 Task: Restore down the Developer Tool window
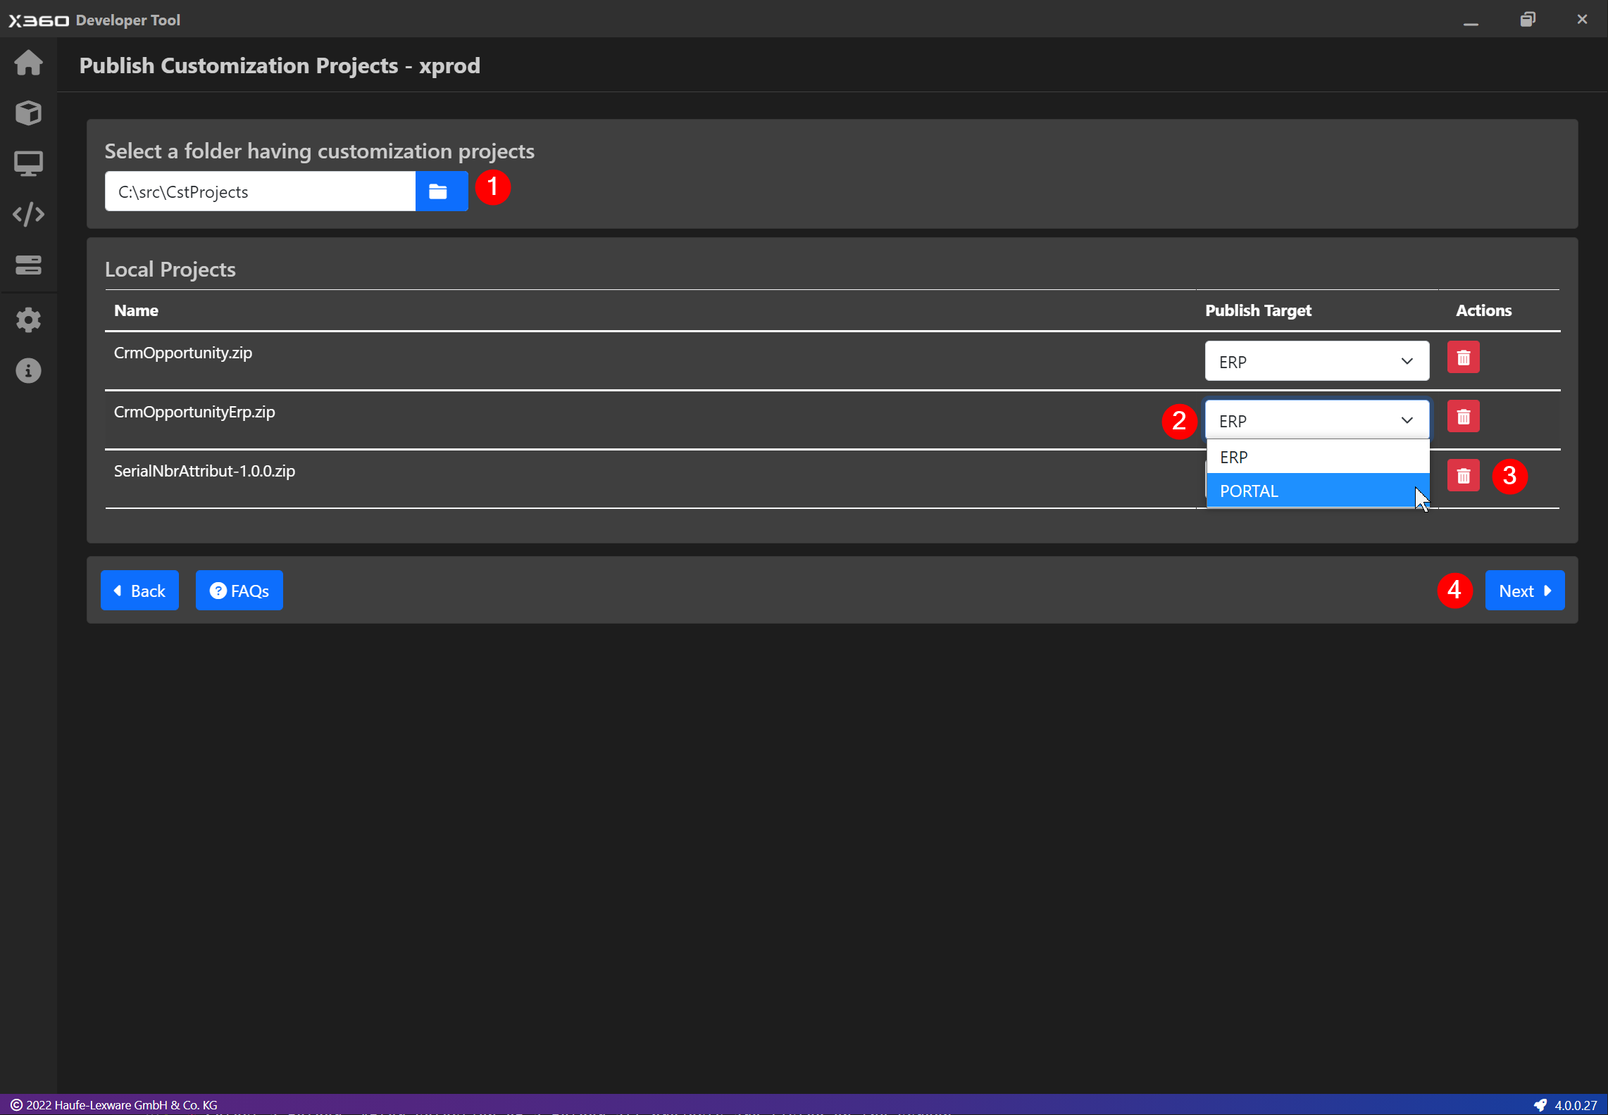click(1527, 20)
